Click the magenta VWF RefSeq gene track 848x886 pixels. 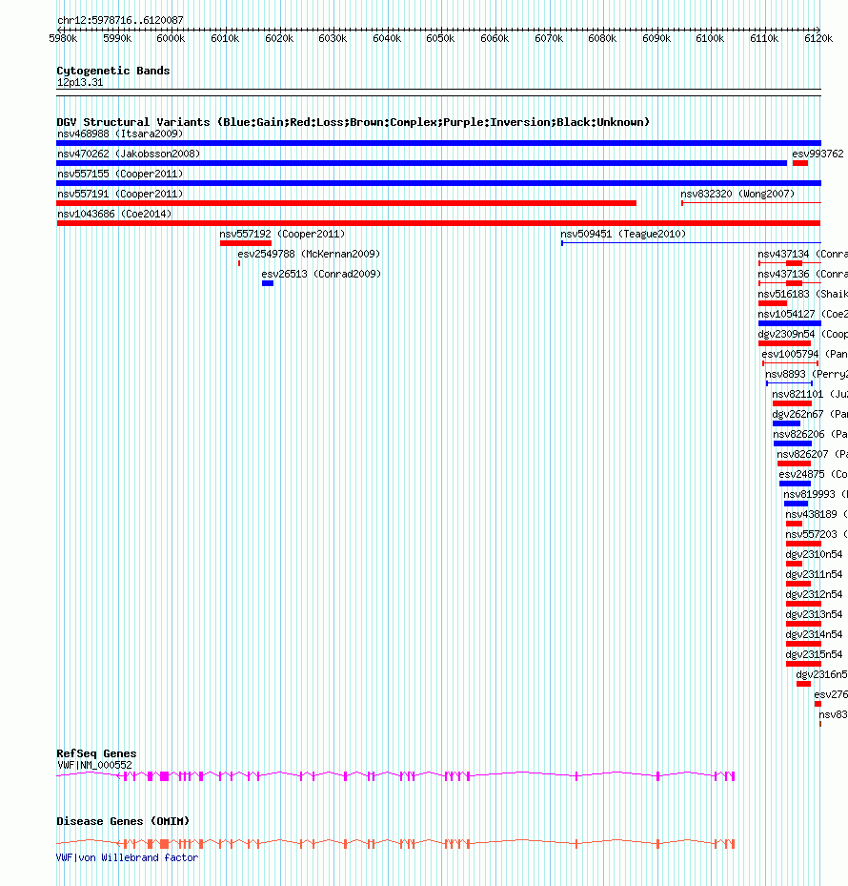coord(395,776)
